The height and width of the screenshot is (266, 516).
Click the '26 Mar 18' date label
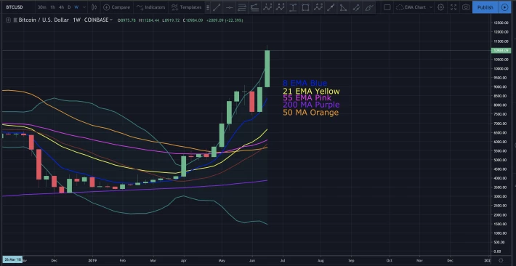point(12,259)
